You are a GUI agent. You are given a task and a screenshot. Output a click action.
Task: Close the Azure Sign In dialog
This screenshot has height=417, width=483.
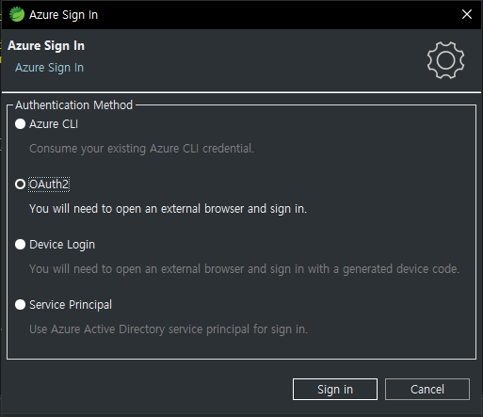pyautogui.click(x=467, y=14)
